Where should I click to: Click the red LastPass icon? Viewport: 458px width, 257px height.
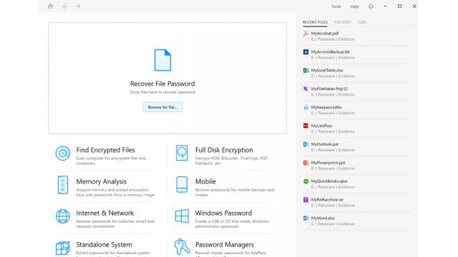point(306,126)
